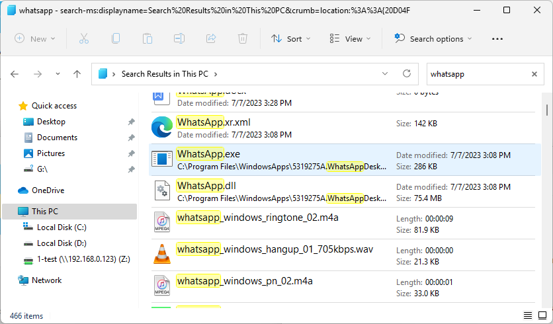This screenshot has width=553, height=324.
Task: Open the Search options dropdown
Action: [433, 39]
